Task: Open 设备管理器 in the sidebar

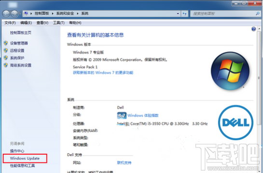Action: [19, 43]
